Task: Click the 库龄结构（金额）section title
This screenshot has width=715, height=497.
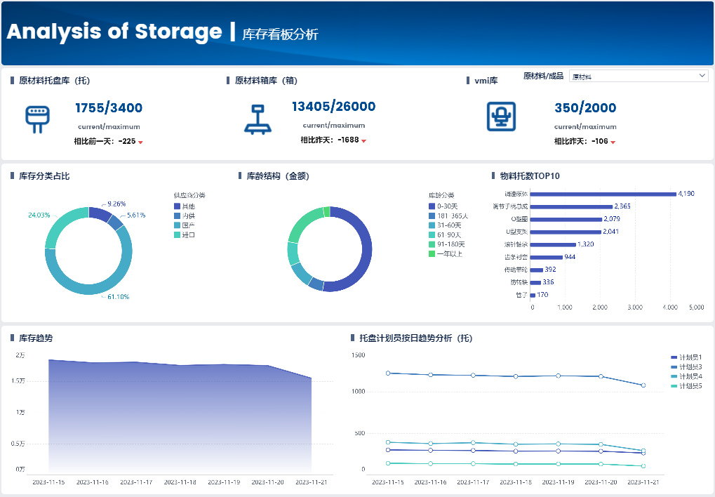Action: (x=278, y=176)
